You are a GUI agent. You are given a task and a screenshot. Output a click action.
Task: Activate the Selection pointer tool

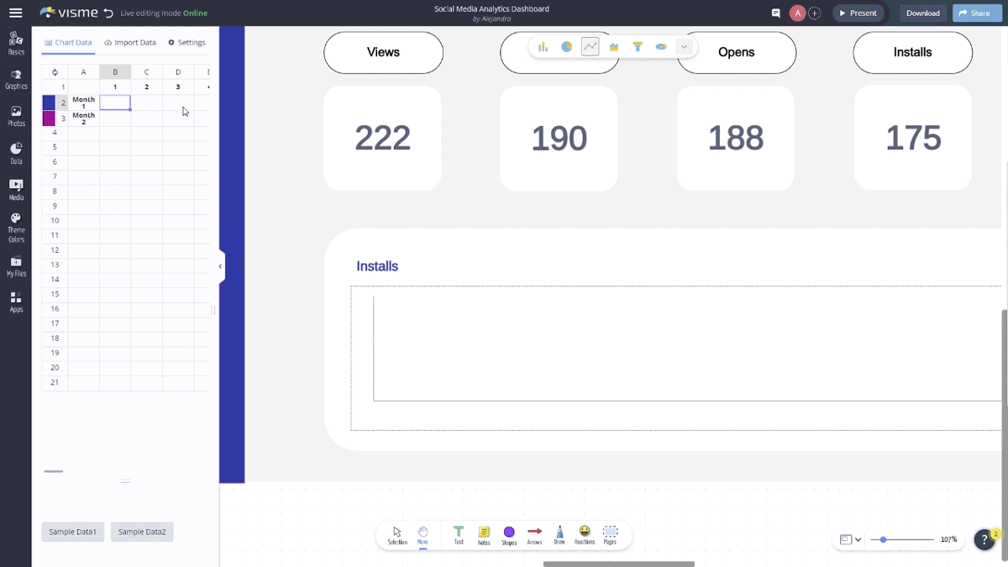[x=397, y=535]
